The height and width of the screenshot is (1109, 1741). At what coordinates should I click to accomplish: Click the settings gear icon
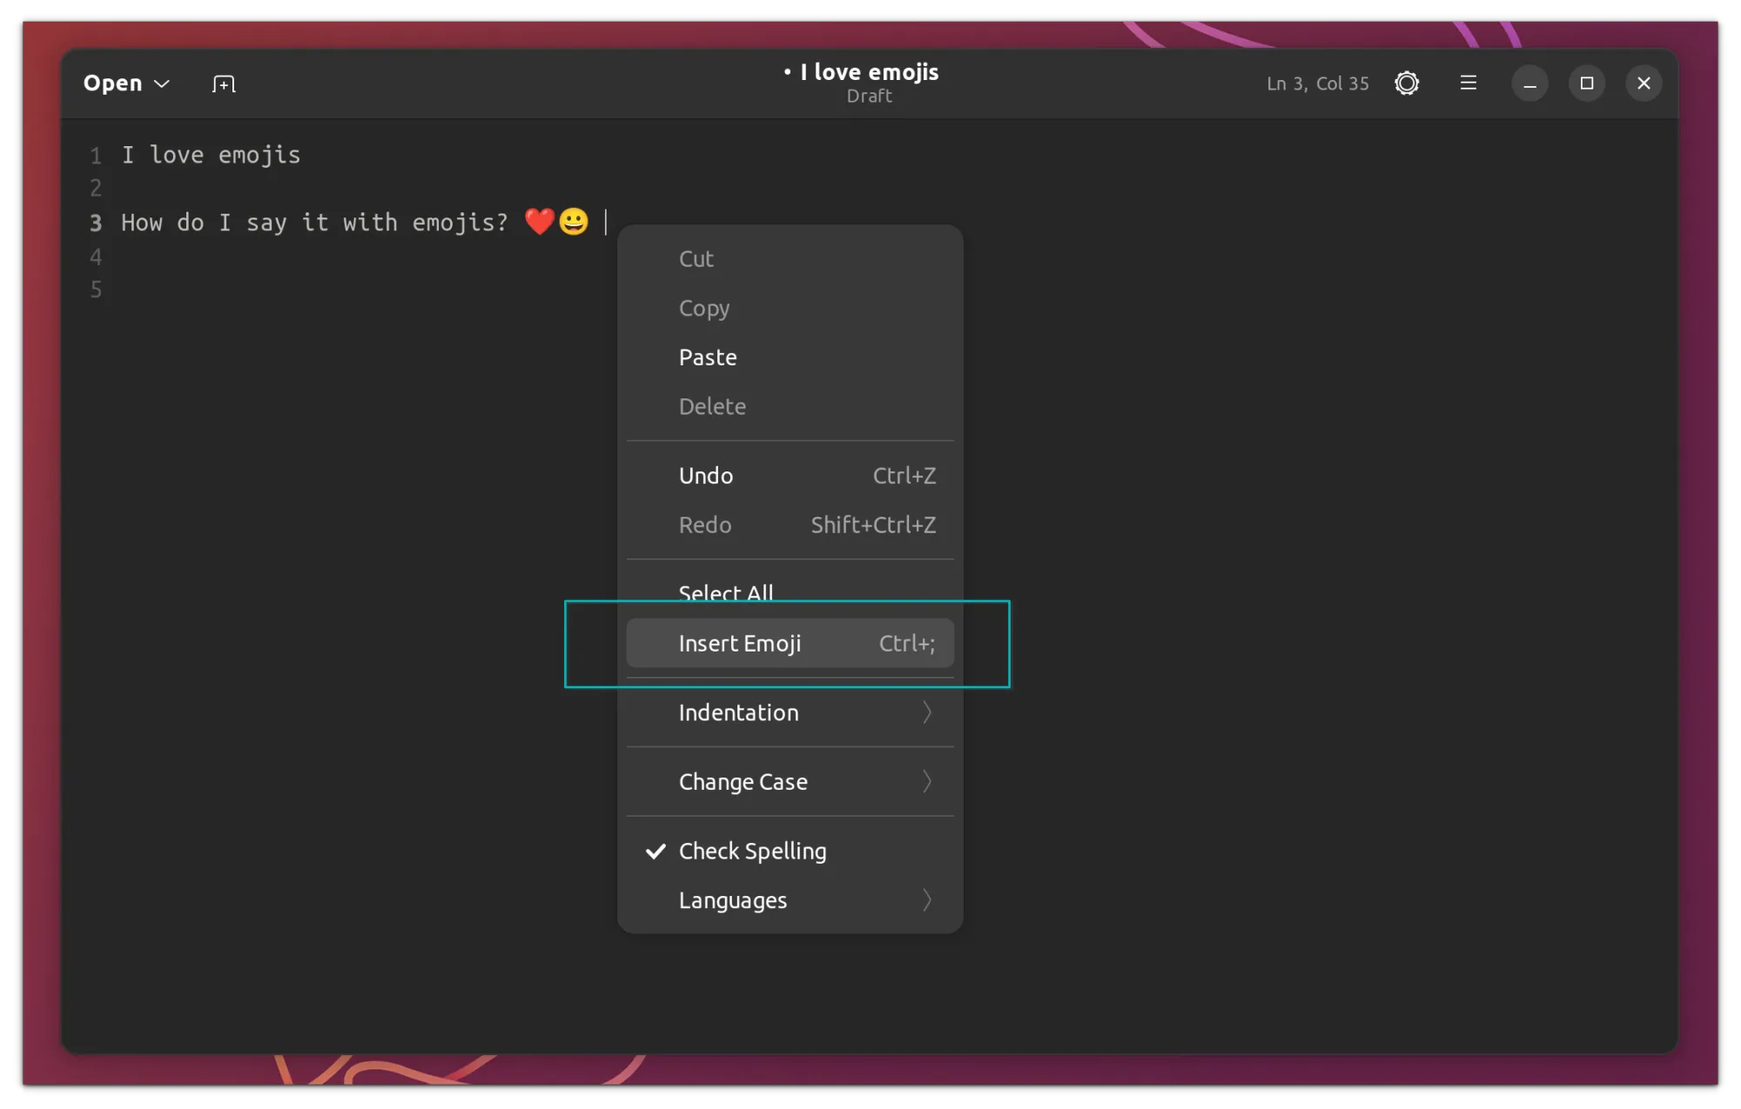(1406, 83)
